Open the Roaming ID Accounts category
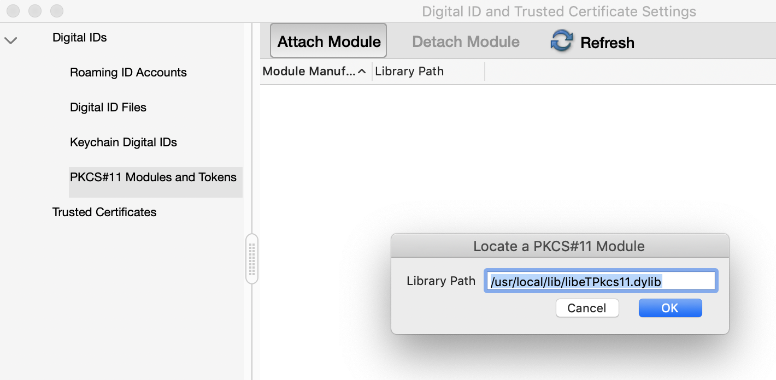776x380 pixels. coord(128,72)
